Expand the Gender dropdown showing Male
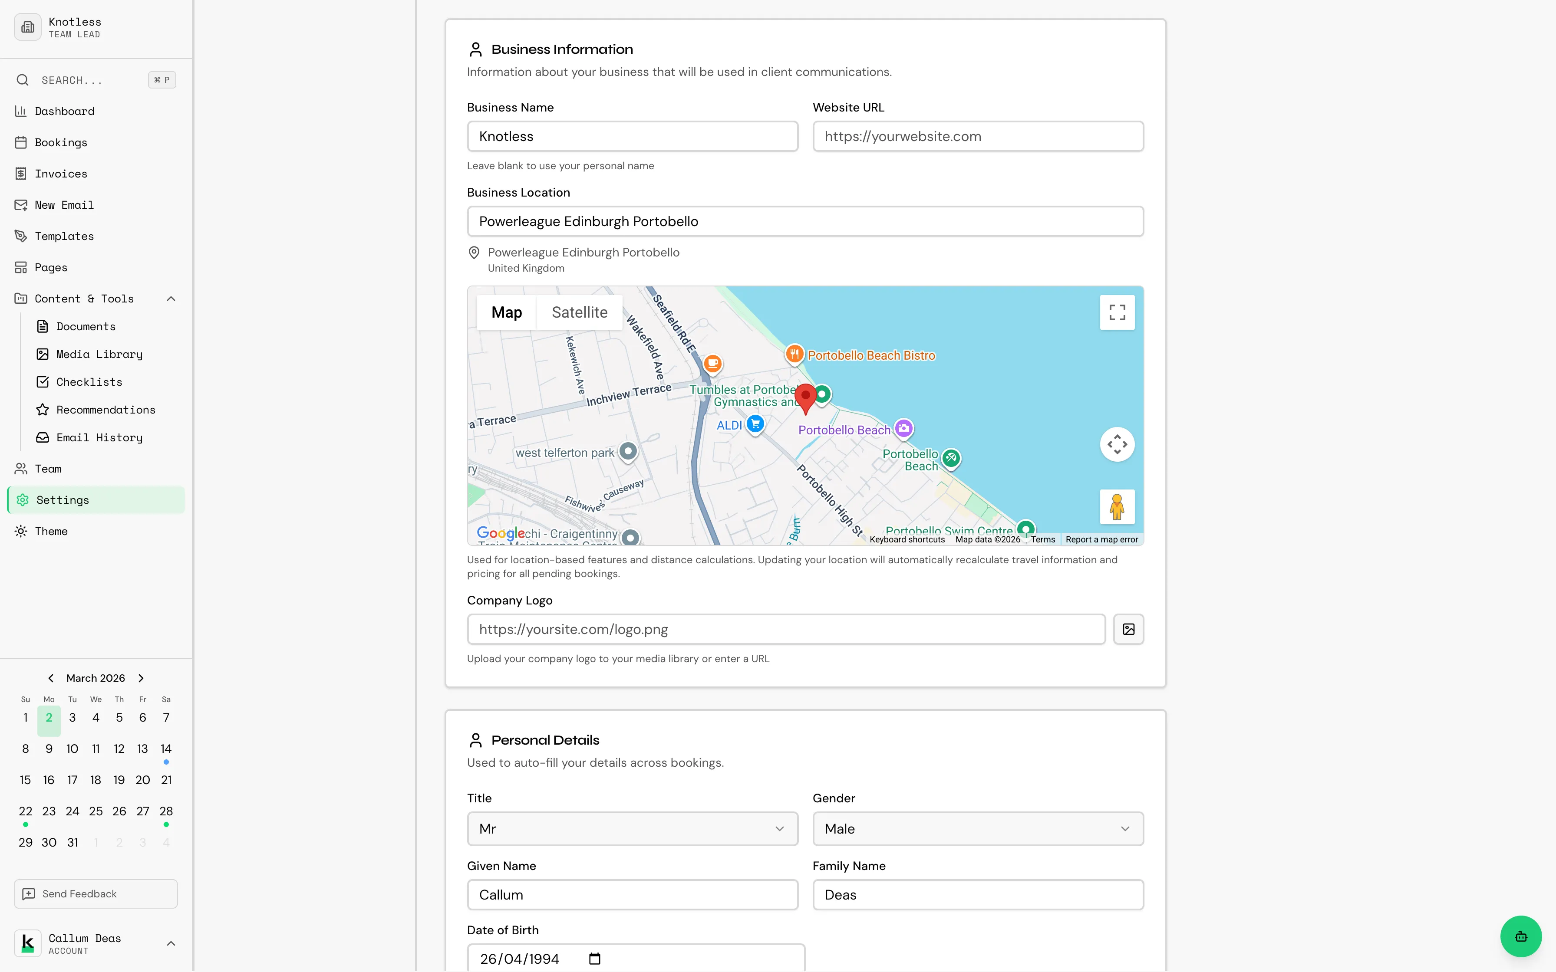This screenshot has height=972, width=1556. point(977,829)
